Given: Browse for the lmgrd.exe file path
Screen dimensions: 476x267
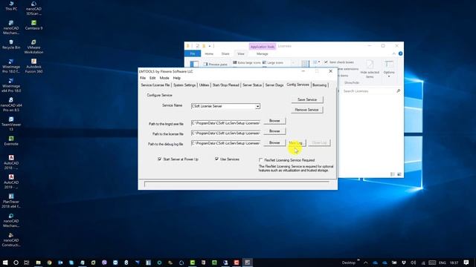Looking at the screenshot, I should [x=274, y=121].
